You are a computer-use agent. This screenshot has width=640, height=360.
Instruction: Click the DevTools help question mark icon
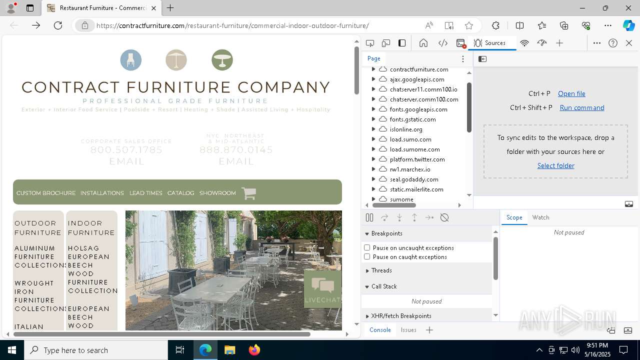[x=613, y=43]
